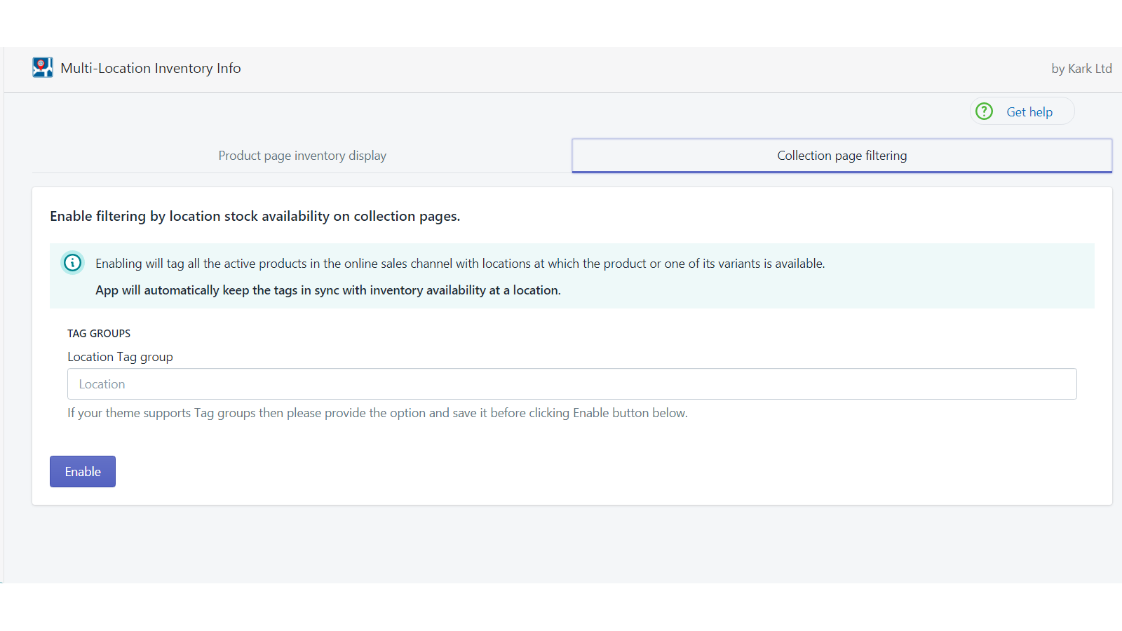Click the by Kark Ltd text
This screenshot has height=631, width=1122.
coord(1081,68)
